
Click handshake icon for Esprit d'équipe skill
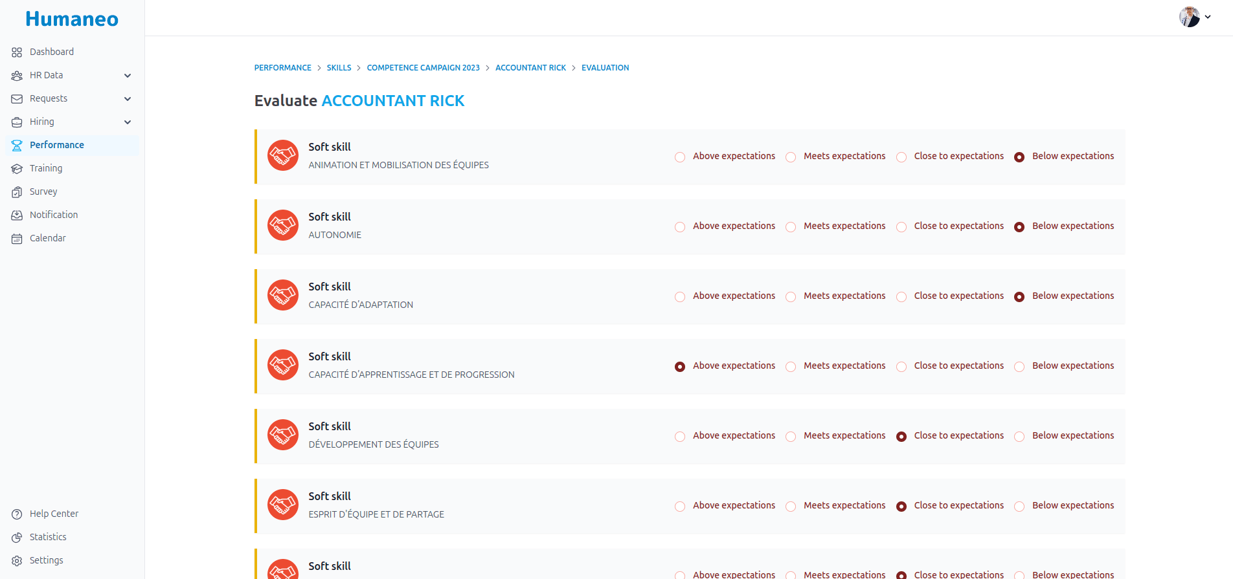pyautogui.click(x=283, y=505)
